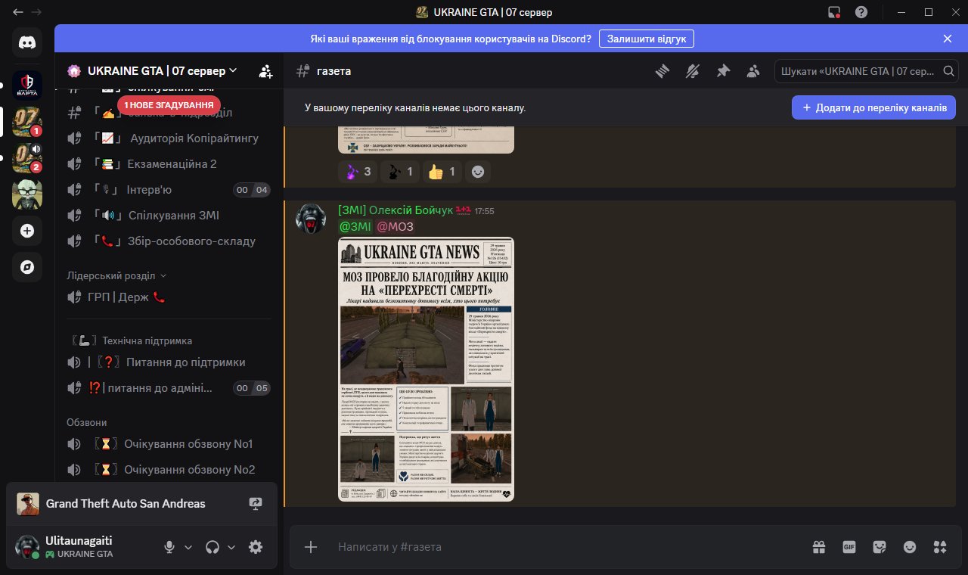Click invite people icon beside server name
The height and width of the screenshot is (575, 968).
tap(265, 71)
